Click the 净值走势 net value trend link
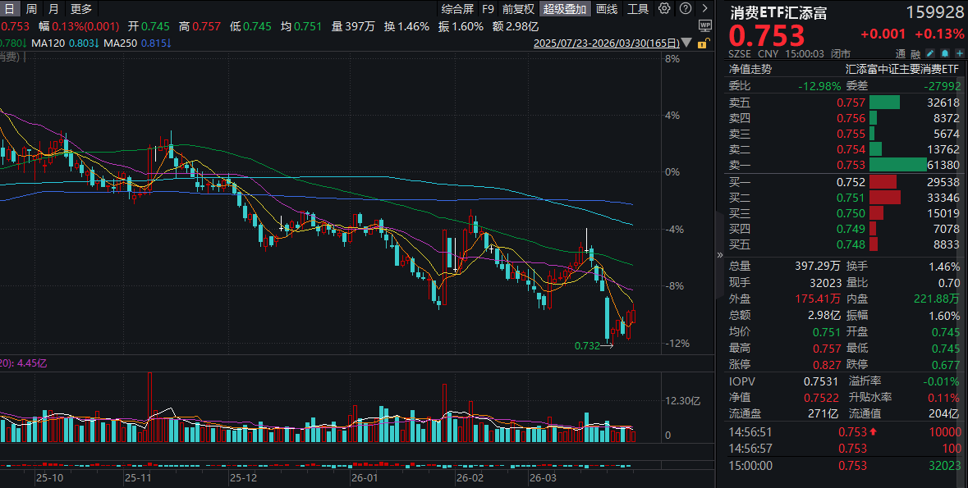The width and height of the screenshot is (968, 488). tap(750, 69)
